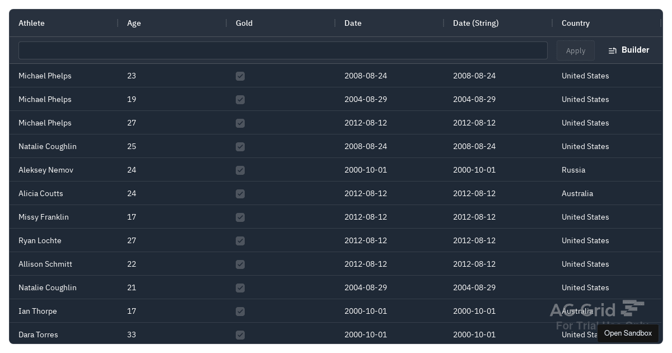Viewport: 672px width, 353px height.
Task: Toggle Gold checkbox in Ian Thorpe row
Action: [x=240, y=312]
